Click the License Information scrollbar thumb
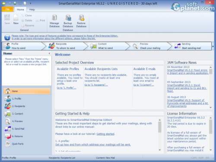 pyautogui.click(x=210, y=127)
